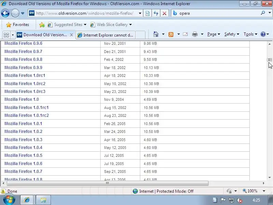The image size is (273, 205).
Task: Open the Tools menu
Action: (250, 34)
